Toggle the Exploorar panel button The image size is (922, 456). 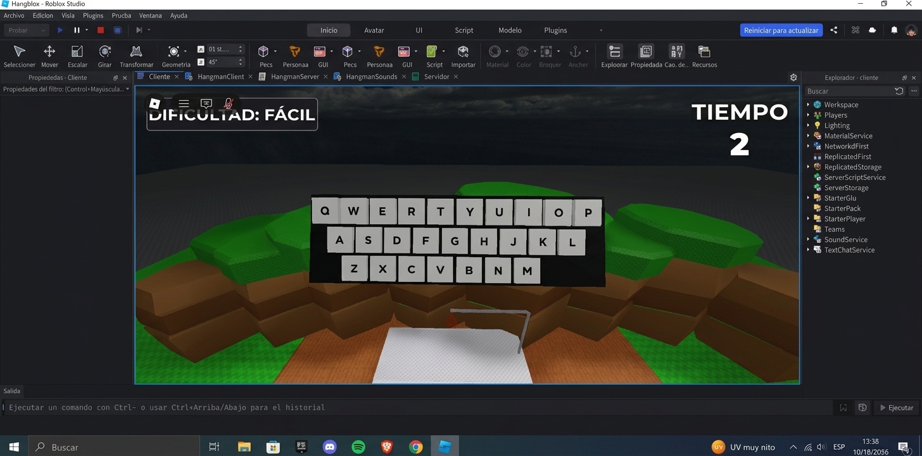coord(614,56)
